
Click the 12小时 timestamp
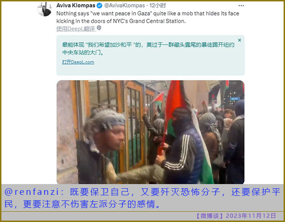(x=158, y=6)
